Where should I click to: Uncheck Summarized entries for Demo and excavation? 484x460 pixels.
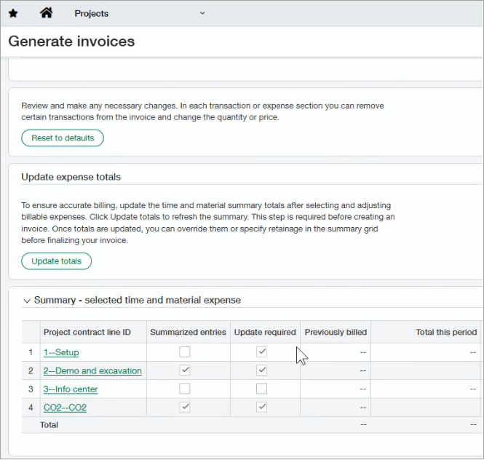click(185, 370)
